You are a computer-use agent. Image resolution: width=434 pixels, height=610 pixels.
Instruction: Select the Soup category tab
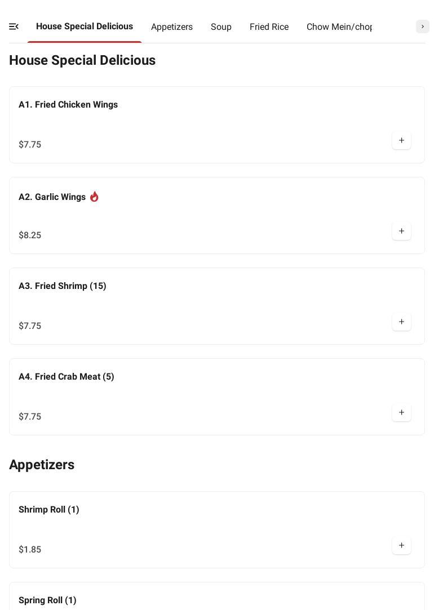(x=221, y=27)
